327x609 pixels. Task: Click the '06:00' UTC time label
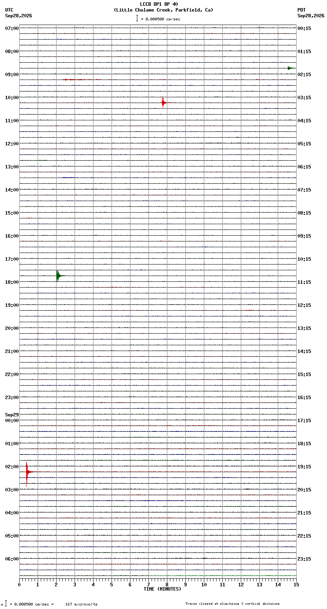pos(12,559)
